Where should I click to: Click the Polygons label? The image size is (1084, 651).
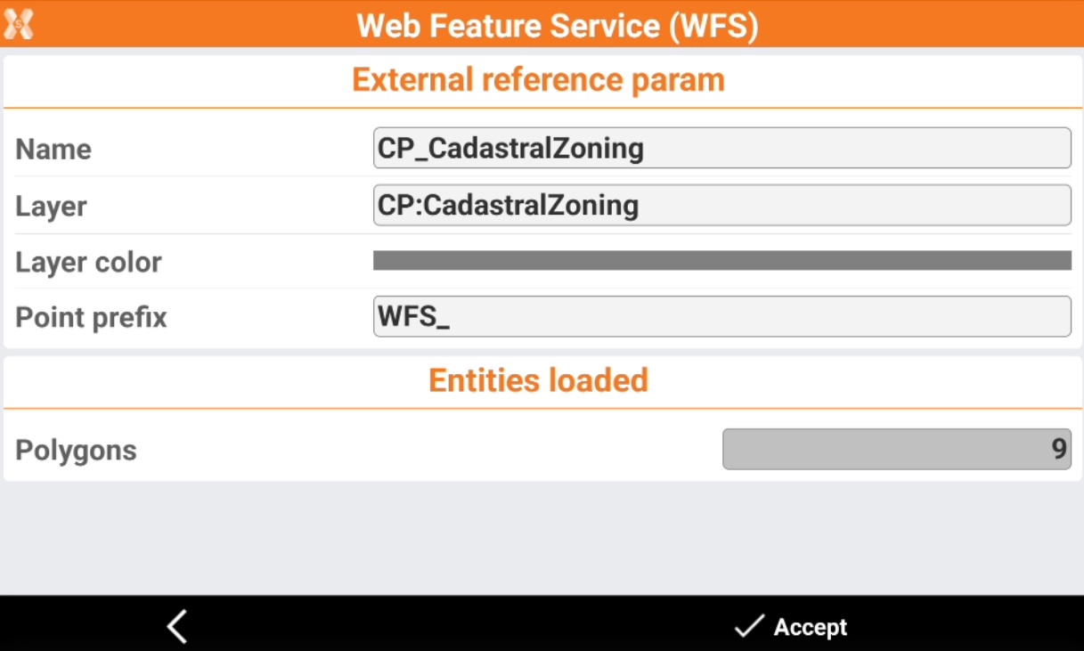76,451
